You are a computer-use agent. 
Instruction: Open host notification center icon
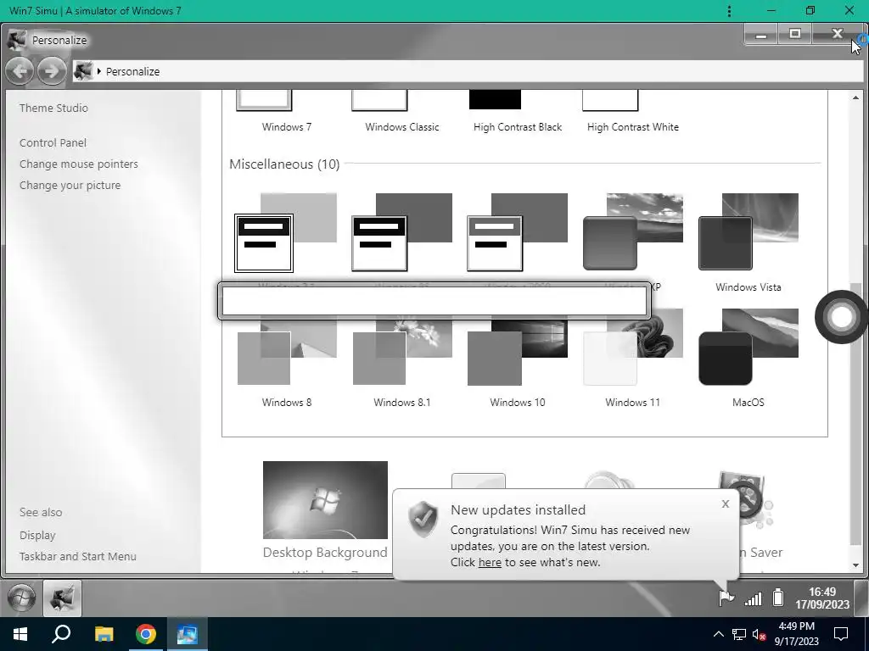coord(841,634)
